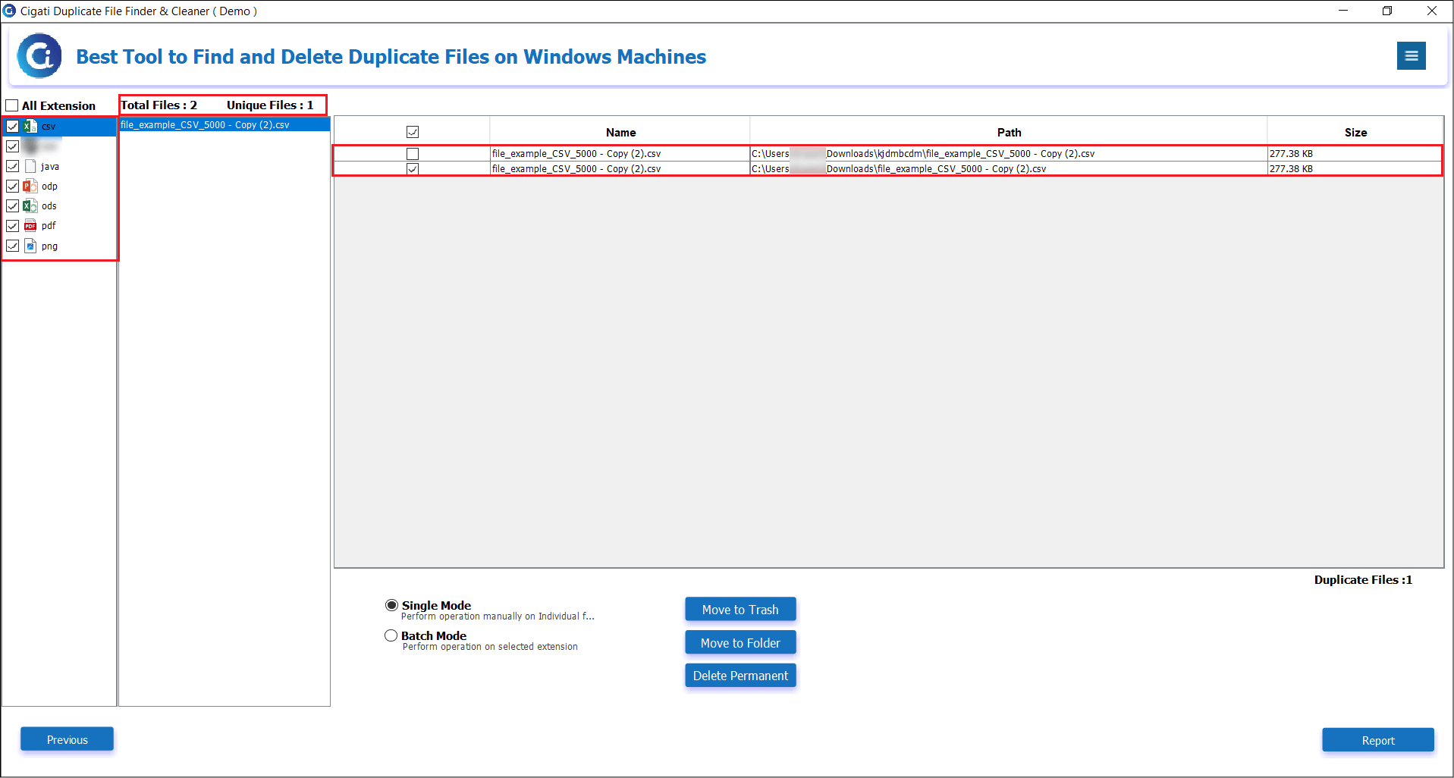Uncheck the png extension checkbox
The height and width of the screenshot is (778, 1454).
pos(12,246)
